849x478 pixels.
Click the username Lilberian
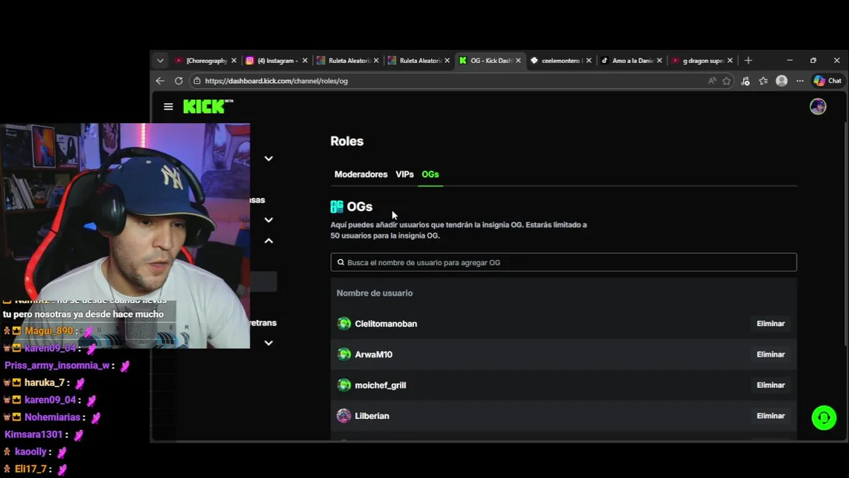click(372, 416)
